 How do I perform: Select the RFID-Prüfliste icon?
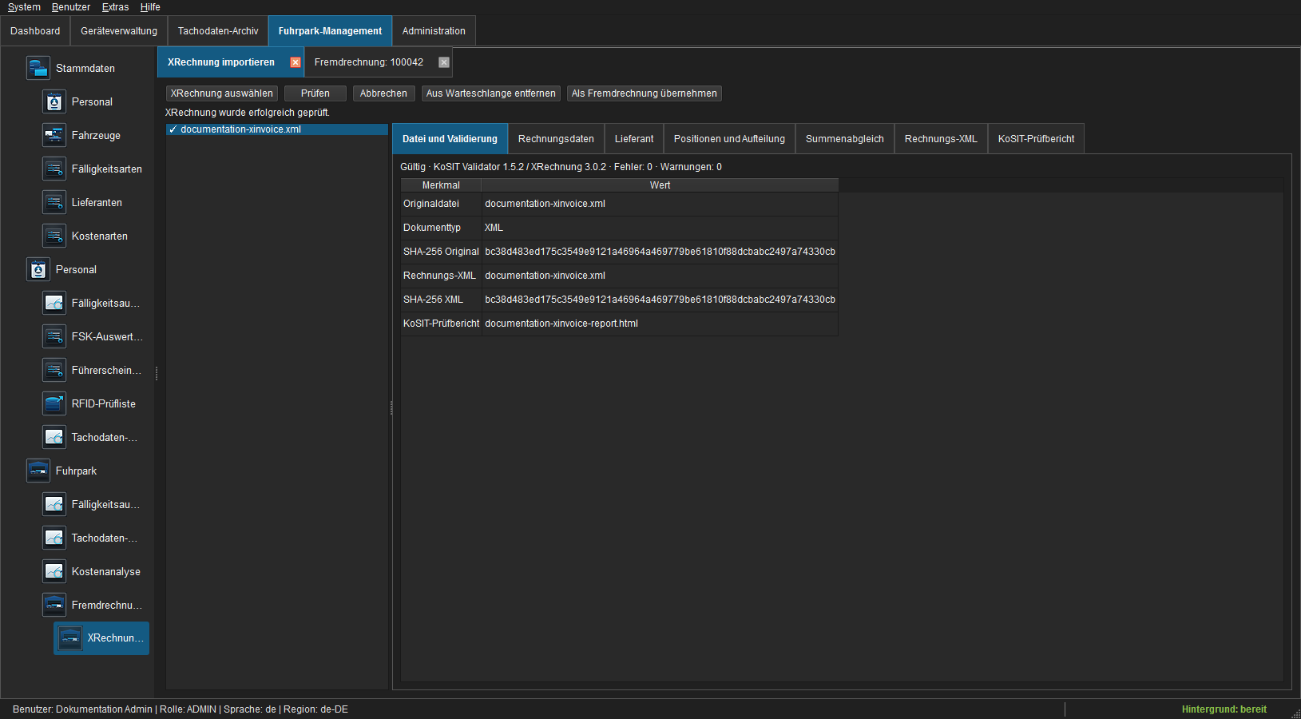point(54,403)
